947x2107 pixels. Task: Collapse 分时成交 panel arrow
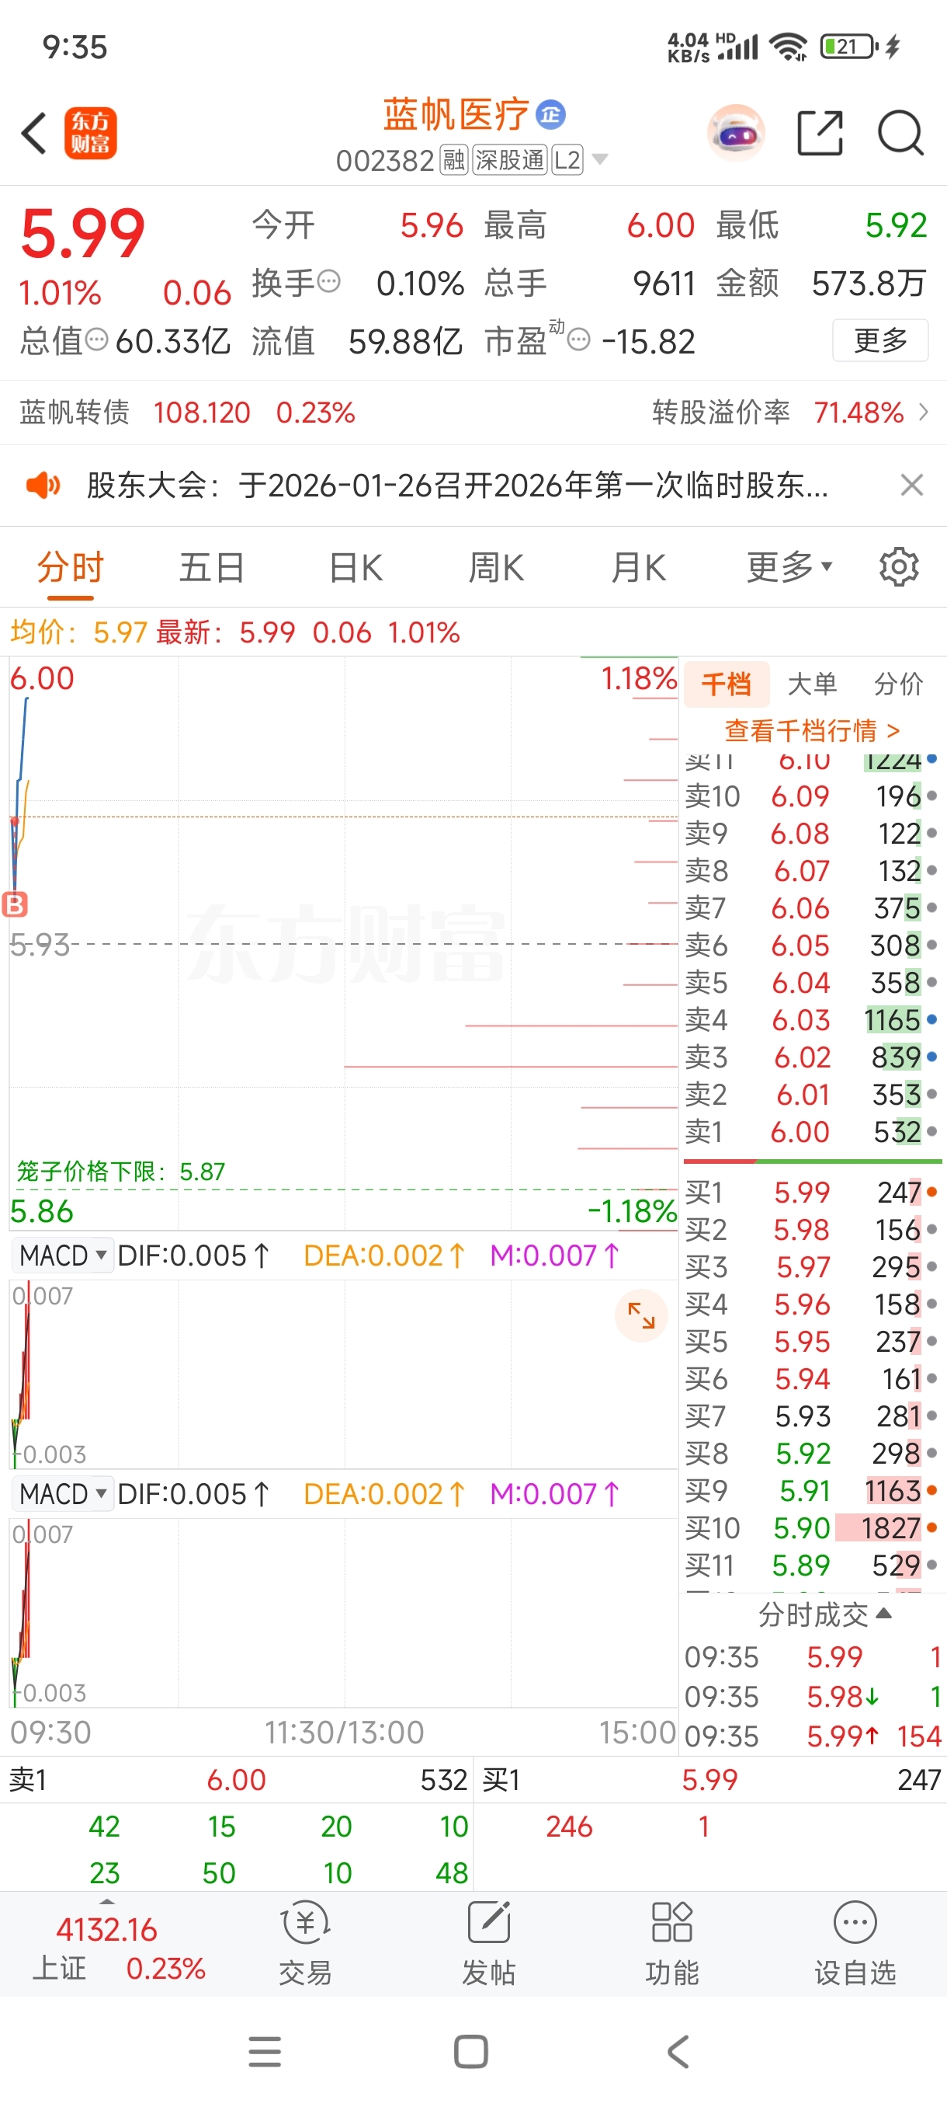click(x=883, y=1613)
